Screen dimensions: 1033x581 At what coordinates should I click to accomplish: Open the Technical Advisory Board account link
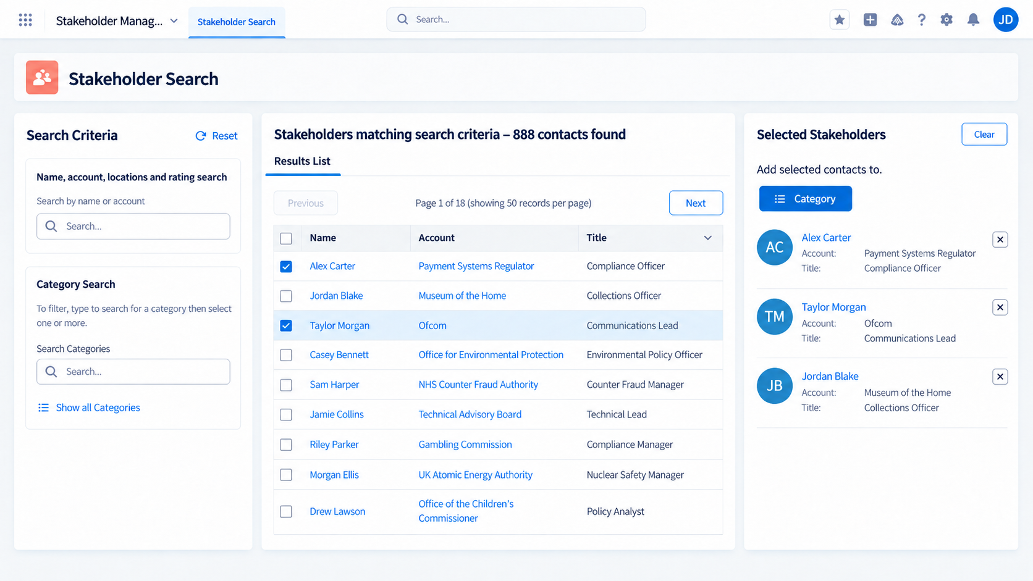click(x=470, y=414)
